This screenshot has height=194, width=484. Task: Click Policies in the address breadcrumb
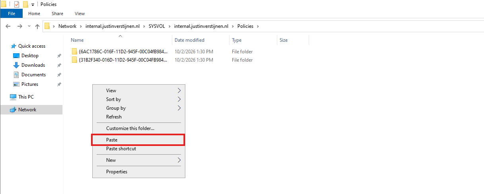pyautogui.click(x=245, y=26)
